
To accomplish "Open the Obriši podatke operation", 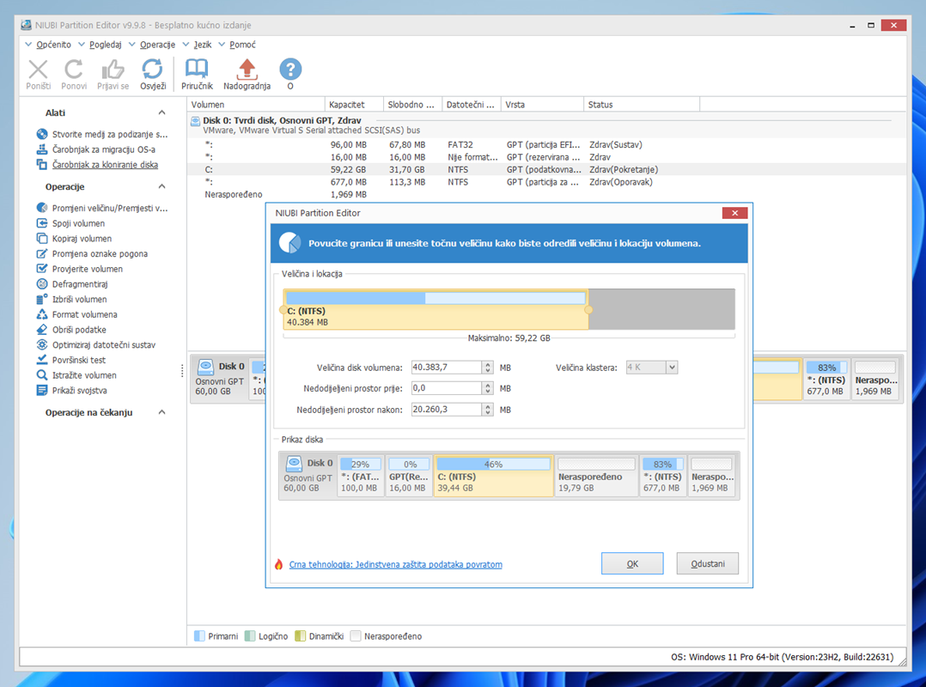I will click(x=79, y=330).
